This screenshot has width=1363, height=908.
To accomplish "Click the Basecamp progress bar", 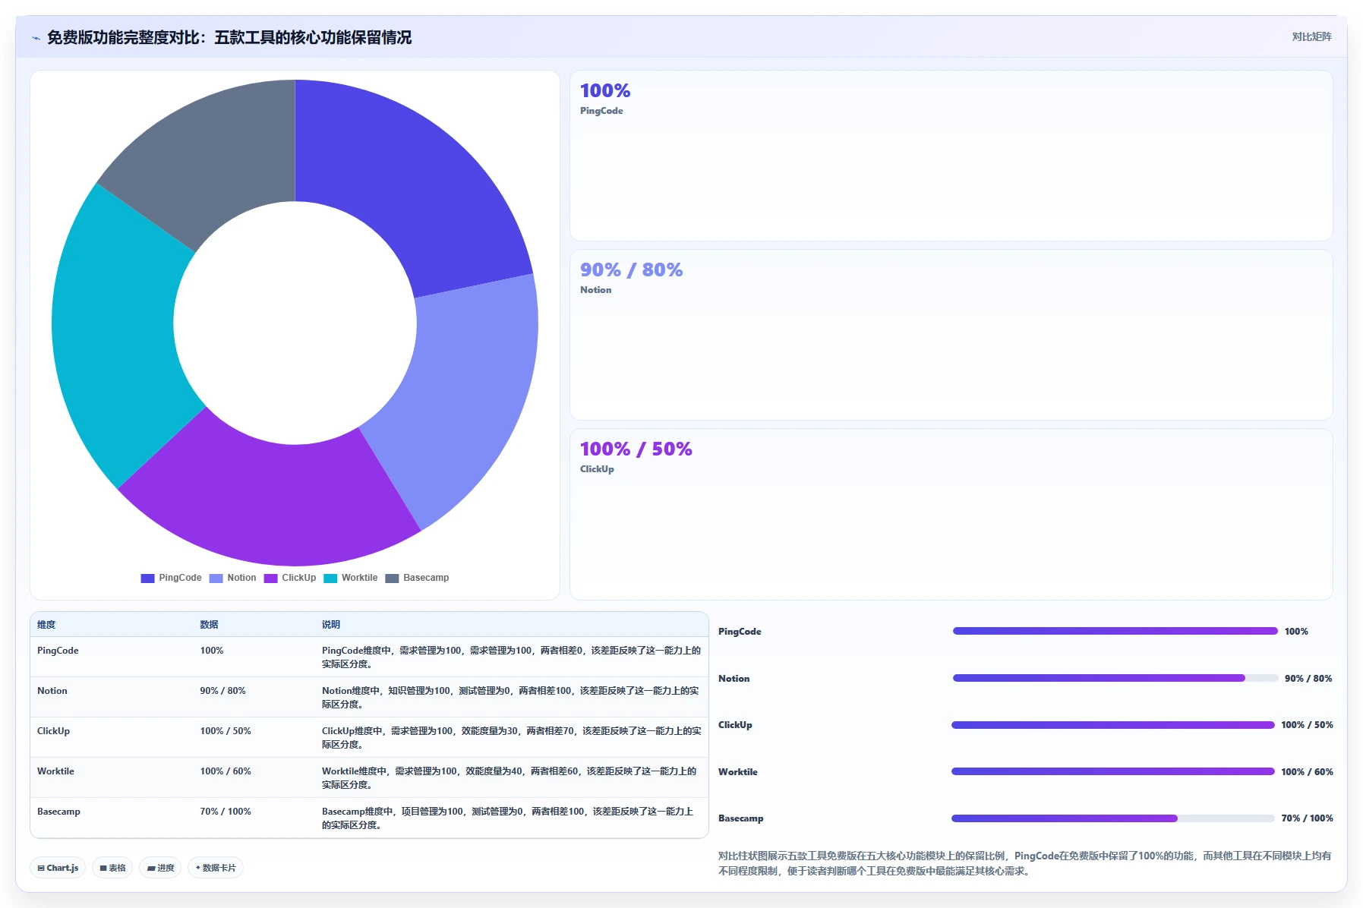I will click(1113, 818).
